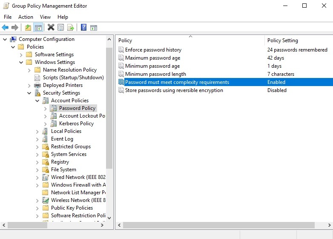The image size is (333, 239).
Task: Select Minimum password length policy
Action: point(155,74)
